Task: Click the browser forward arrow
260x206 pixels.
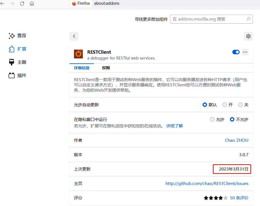Action: pos(12,3)
